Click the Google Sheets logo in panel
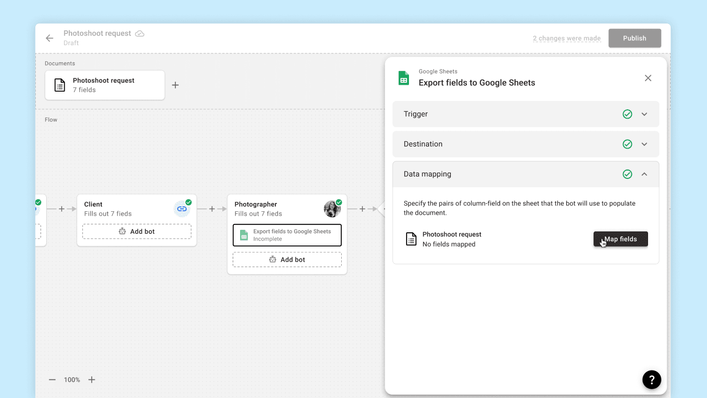Viewport: 707px width, 398px height. [x=404, y=78]
